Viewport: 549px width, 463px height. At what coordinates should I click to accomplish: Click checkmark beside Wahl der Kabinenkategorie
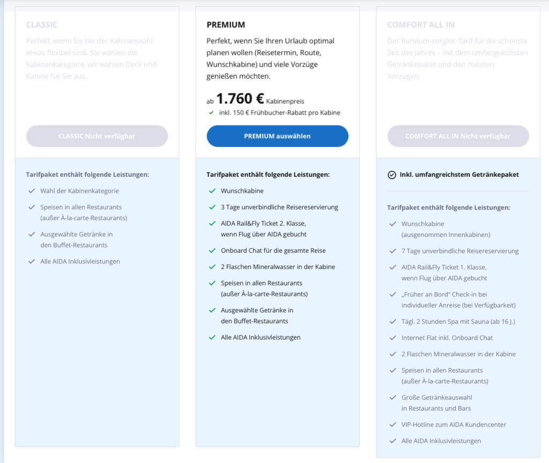(32, 191)
